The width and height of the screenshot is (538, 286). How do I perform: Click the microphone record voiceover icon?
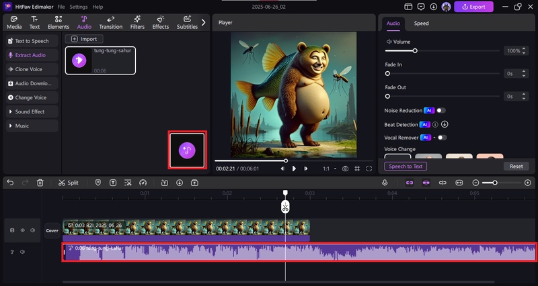(x=385, y=183)
